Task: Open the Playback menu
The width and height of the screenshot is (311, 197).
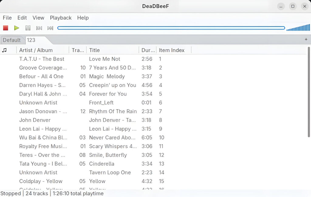Action: pyautogui.click(x=61, y=18)
